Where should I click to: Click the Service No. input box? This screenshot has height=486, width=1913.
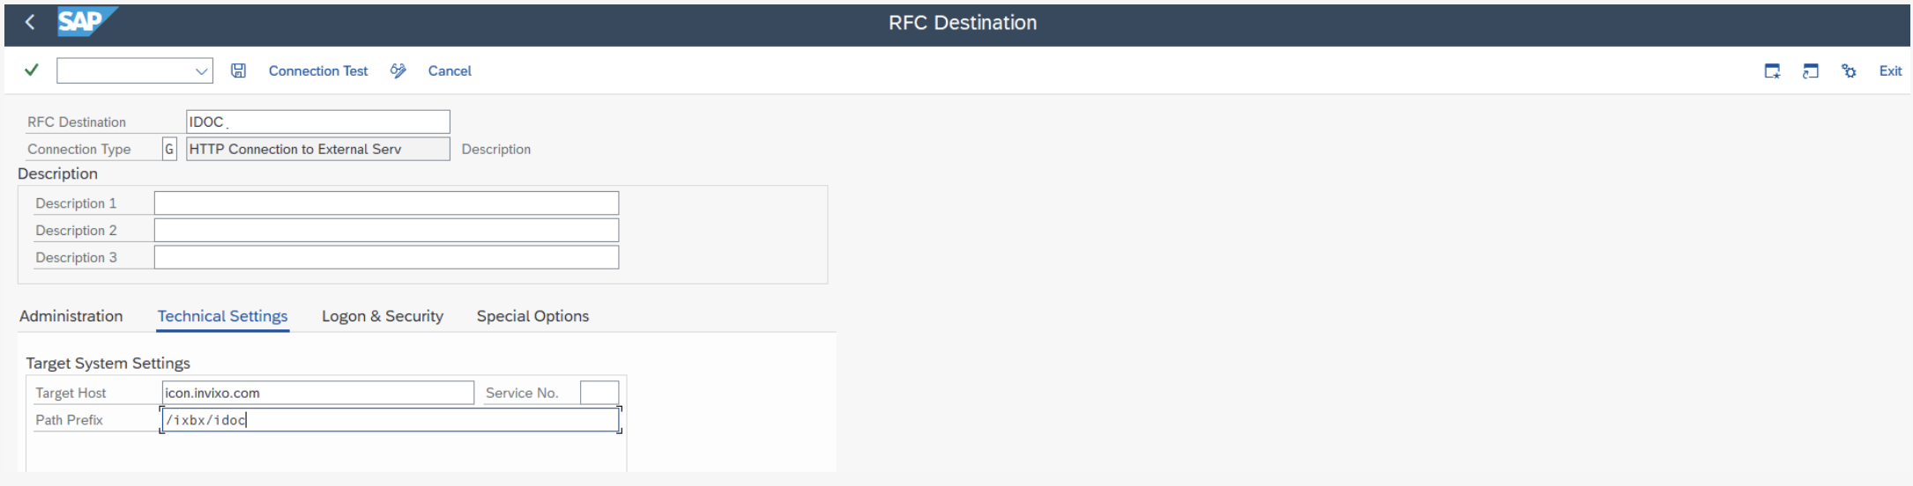coord(599,393)
